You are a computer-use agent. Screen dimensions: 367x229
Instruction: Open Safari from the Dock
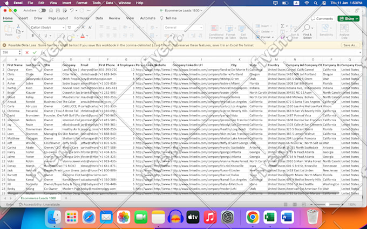[x=89, y=217]
